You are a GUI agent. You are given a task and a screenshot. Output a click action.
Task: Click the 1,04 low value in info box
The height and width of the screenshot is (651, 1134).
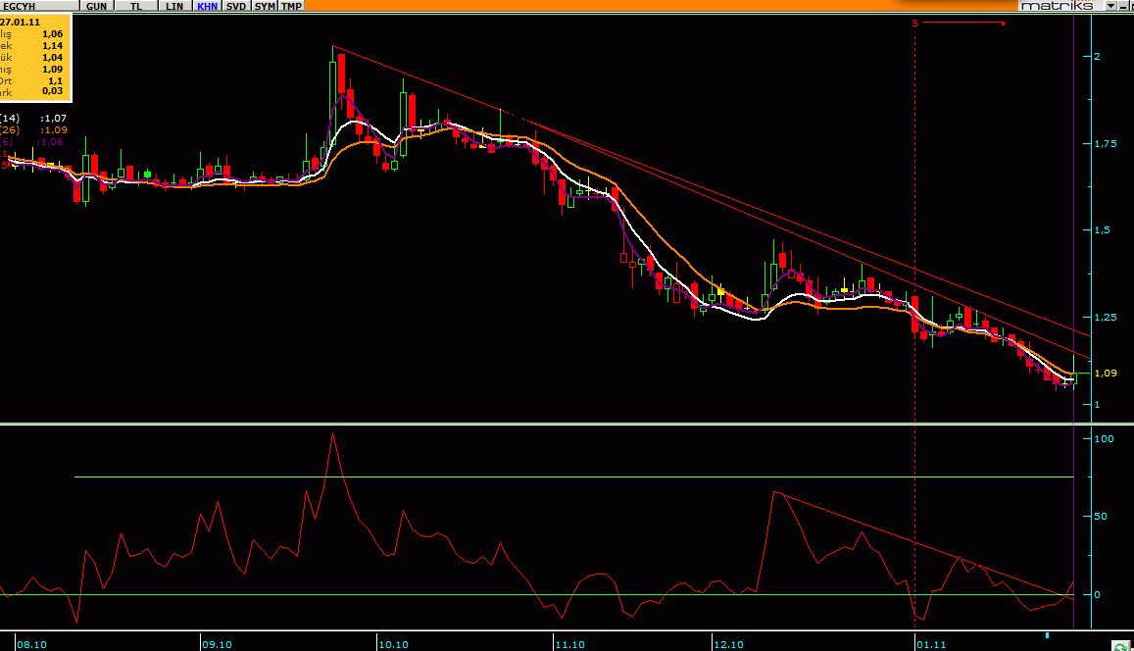53,57
